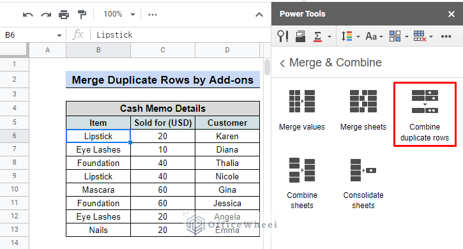Select the Foundation cell in row 11
This screenshot has height=249, width=463.
98,203
